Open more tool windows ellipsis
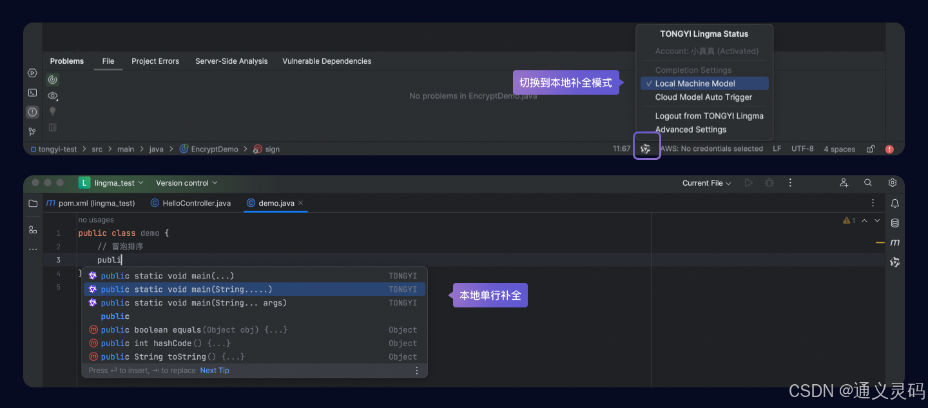The image size is (928, 408). [x=33, y=249]
